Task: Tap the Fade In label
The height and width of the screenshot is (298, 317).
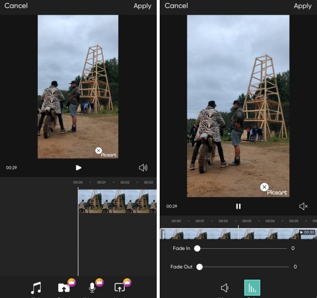Action: point(182,248)
